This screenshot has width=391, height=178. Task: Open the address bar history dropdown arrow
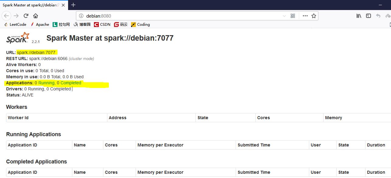click(x=284, y=16)
